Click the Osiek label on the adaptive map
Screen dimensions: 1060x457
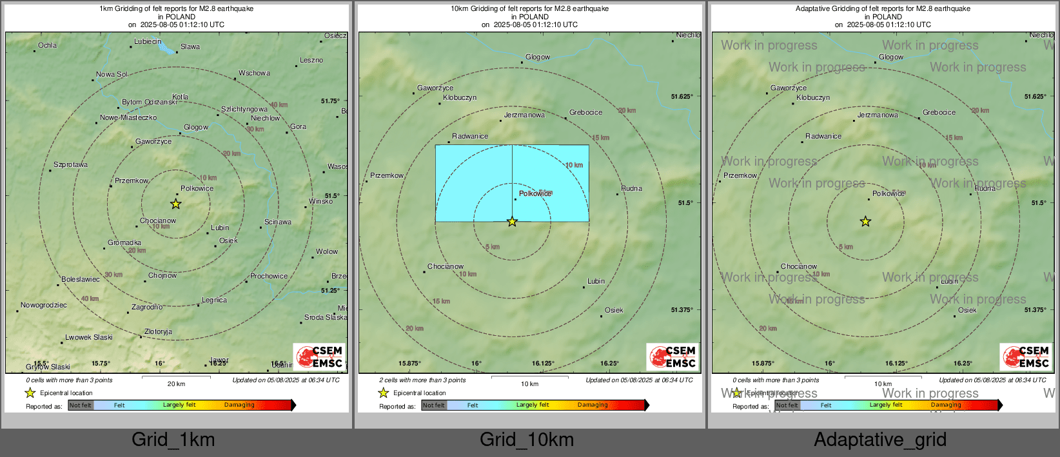pyautogui.click(x=967, y=310)
